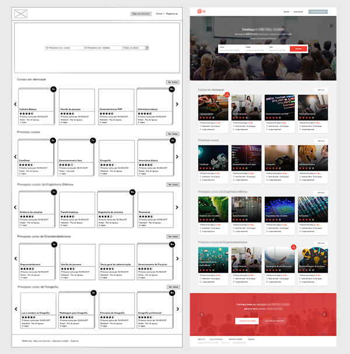Click Seja um instrutor button in wireframe header
The width and height of the screenshot is (350, 354).
pos(141,14)
